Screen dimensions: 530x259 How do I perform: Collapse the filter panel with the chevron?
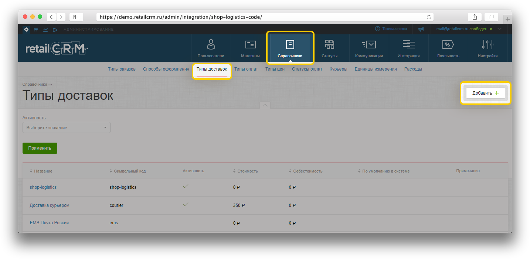point(265,105)
